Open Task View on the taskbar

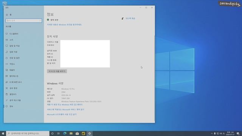coord(59,133)
